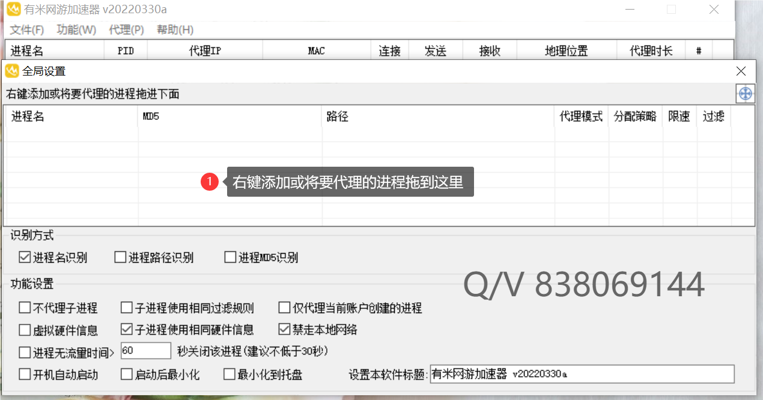Enable 进程MD5识别 checkbox
763x400 pixels.
click(230, 257)
